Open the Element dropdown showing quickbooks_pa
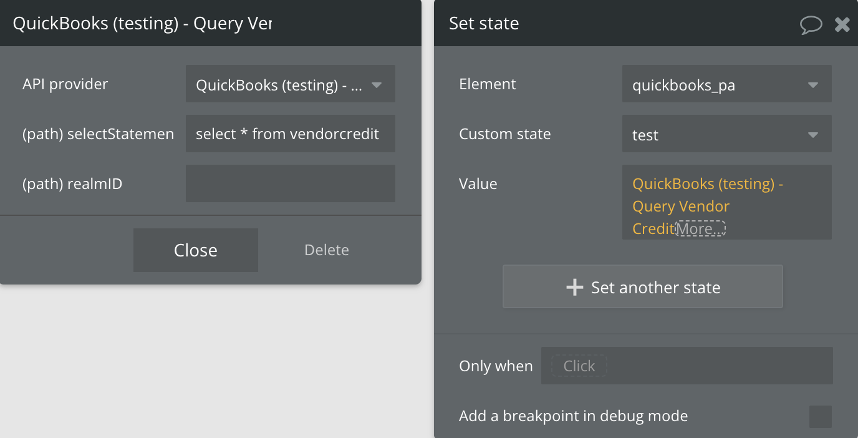This screenshot has height=438, width=858. pos(726,84)
